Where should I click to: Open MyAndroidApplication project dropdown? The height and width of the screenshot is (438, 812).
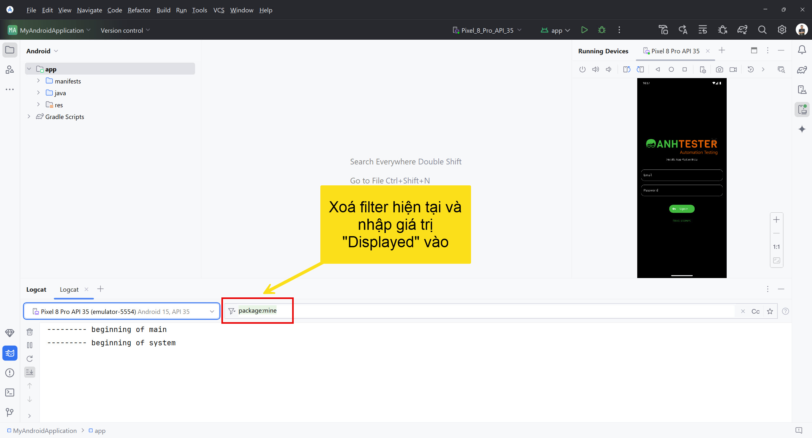49,30
